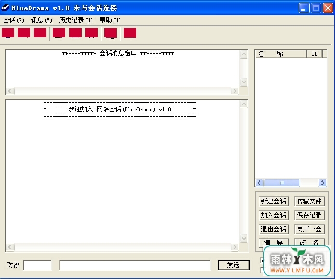
Task: Click right arrow in chat log scrollbar
Action: 235,247
